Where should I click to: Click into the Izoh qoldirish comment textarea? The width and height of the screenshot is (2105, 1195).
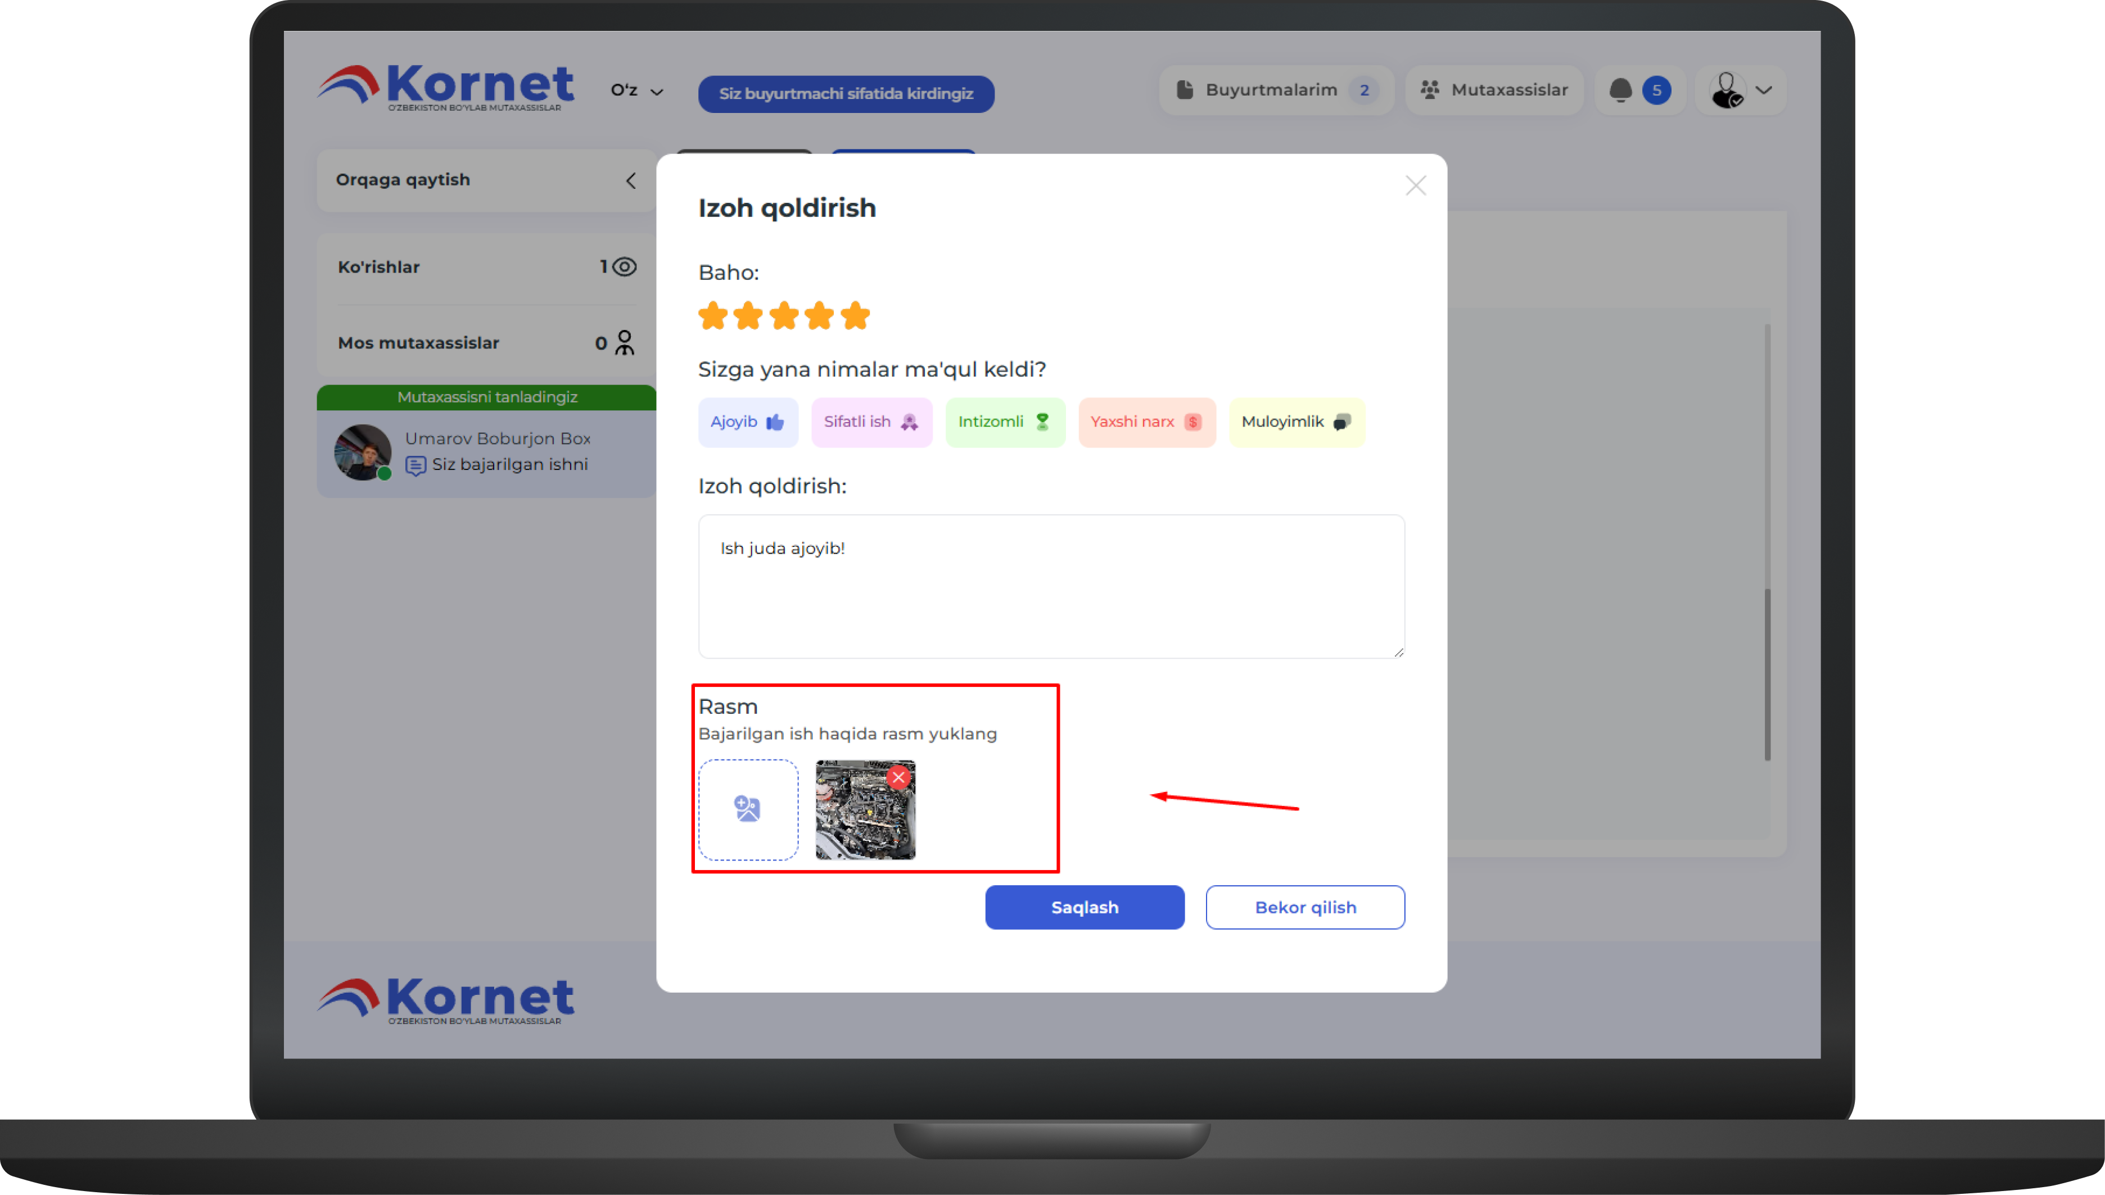[1051, 586]
